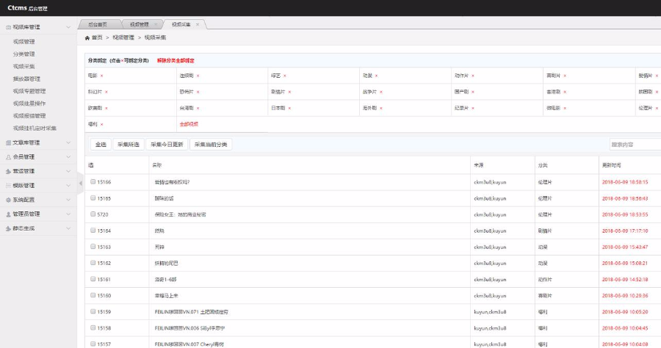The width and height of the screenshot is (661, 348).
Task: Click the red x beside 动作片 category
Action: pos(473,76)
